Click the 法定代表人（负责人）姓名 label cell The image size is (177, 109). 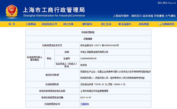(x=67, y=65)
